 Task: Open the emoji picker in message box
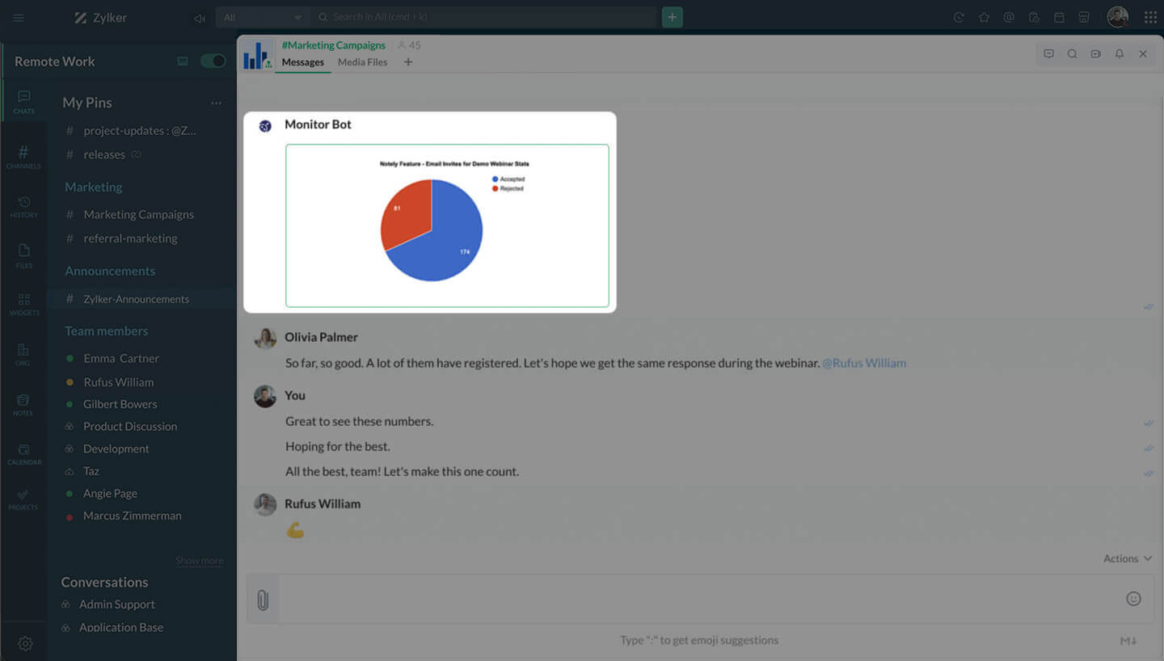click(1133, 599)
